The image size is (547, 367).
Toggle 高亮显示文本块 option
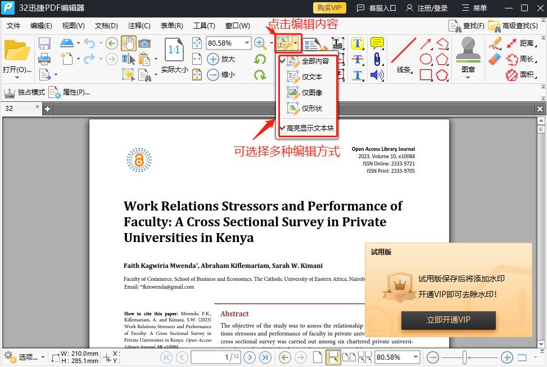tap(308, 128)
